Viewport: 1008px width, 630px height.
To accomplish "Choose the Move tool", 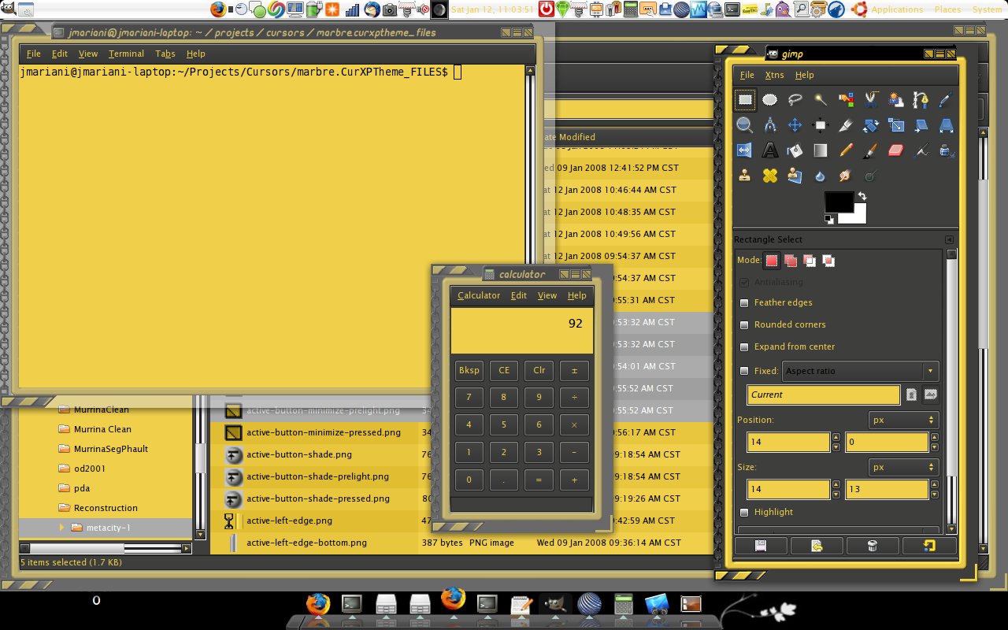I will (795, 124).
